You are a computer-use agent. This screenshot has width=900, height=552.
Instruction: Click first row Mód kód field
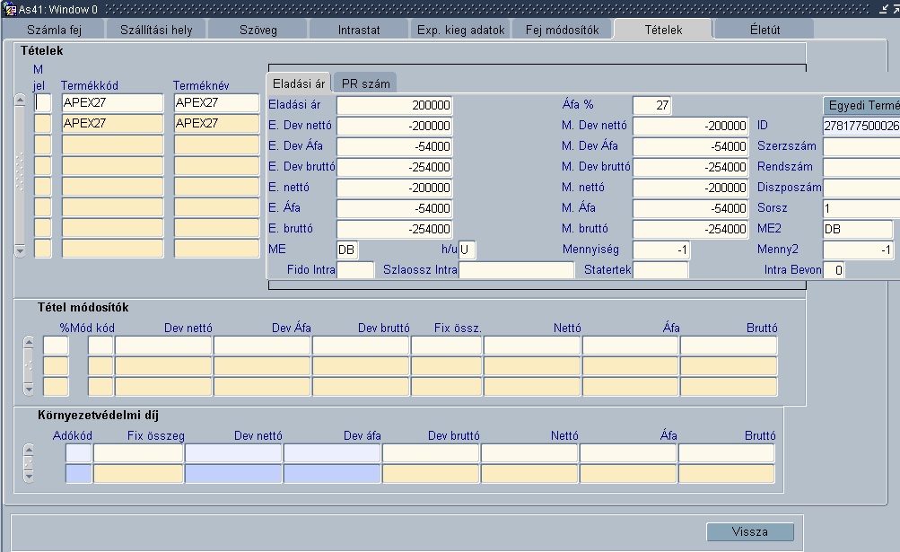[x=100, y=346]
